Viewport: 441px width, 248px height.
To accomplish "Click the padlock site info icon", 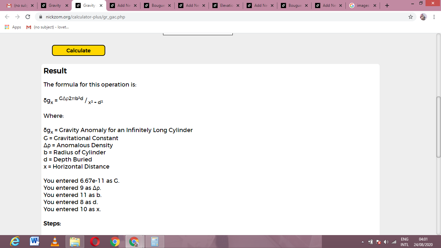I will 41,17.
